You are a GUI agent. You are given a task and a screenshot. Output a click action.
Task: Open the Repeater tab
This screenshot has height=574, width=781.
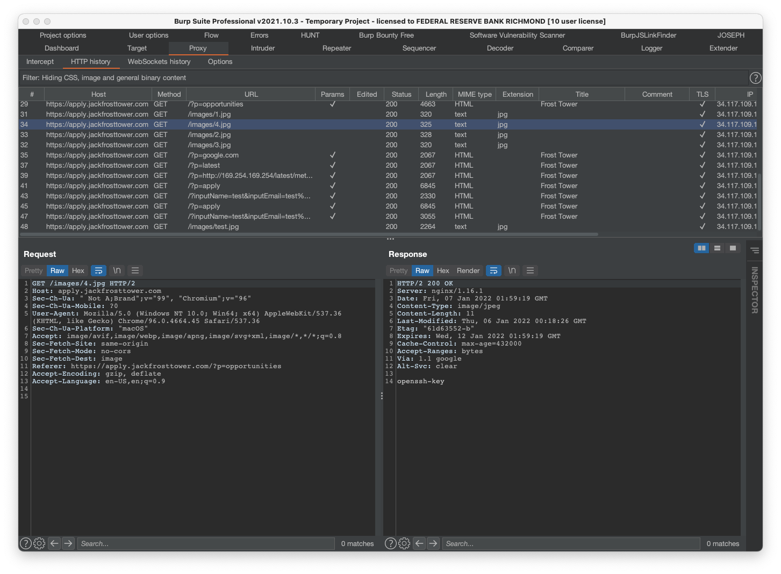(x=337, y=48)
